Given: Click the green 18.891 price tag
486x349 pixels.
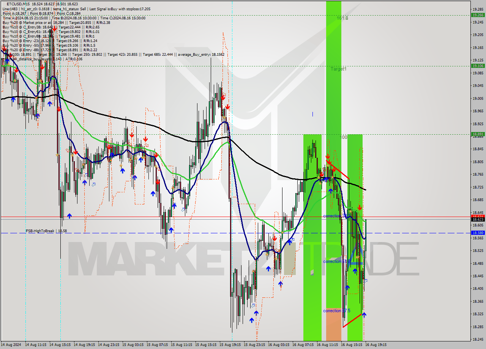Looking at the screenshot, I should tap(478, 134).
